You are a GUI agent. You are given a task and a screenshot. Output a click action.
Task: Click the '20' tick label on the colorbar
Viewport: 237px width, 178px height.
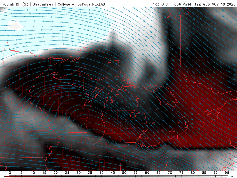click(x=56, y=173)
